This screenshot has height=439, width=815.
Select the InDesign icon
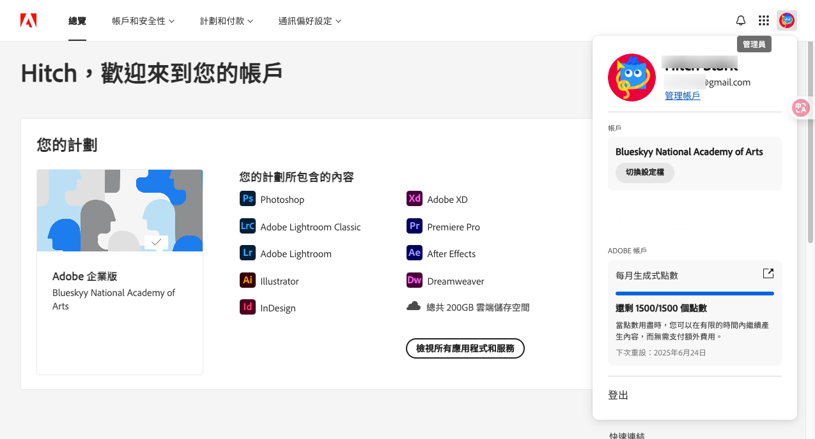point(247,307)
